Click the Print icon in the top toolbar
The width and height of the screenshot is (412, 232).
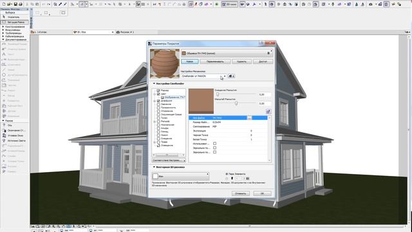pyautogui.click(x=20, y=5)
